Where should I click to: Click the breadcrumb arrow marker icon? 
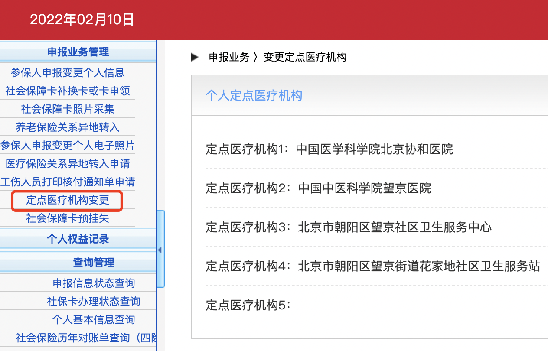tap(194, 57)
